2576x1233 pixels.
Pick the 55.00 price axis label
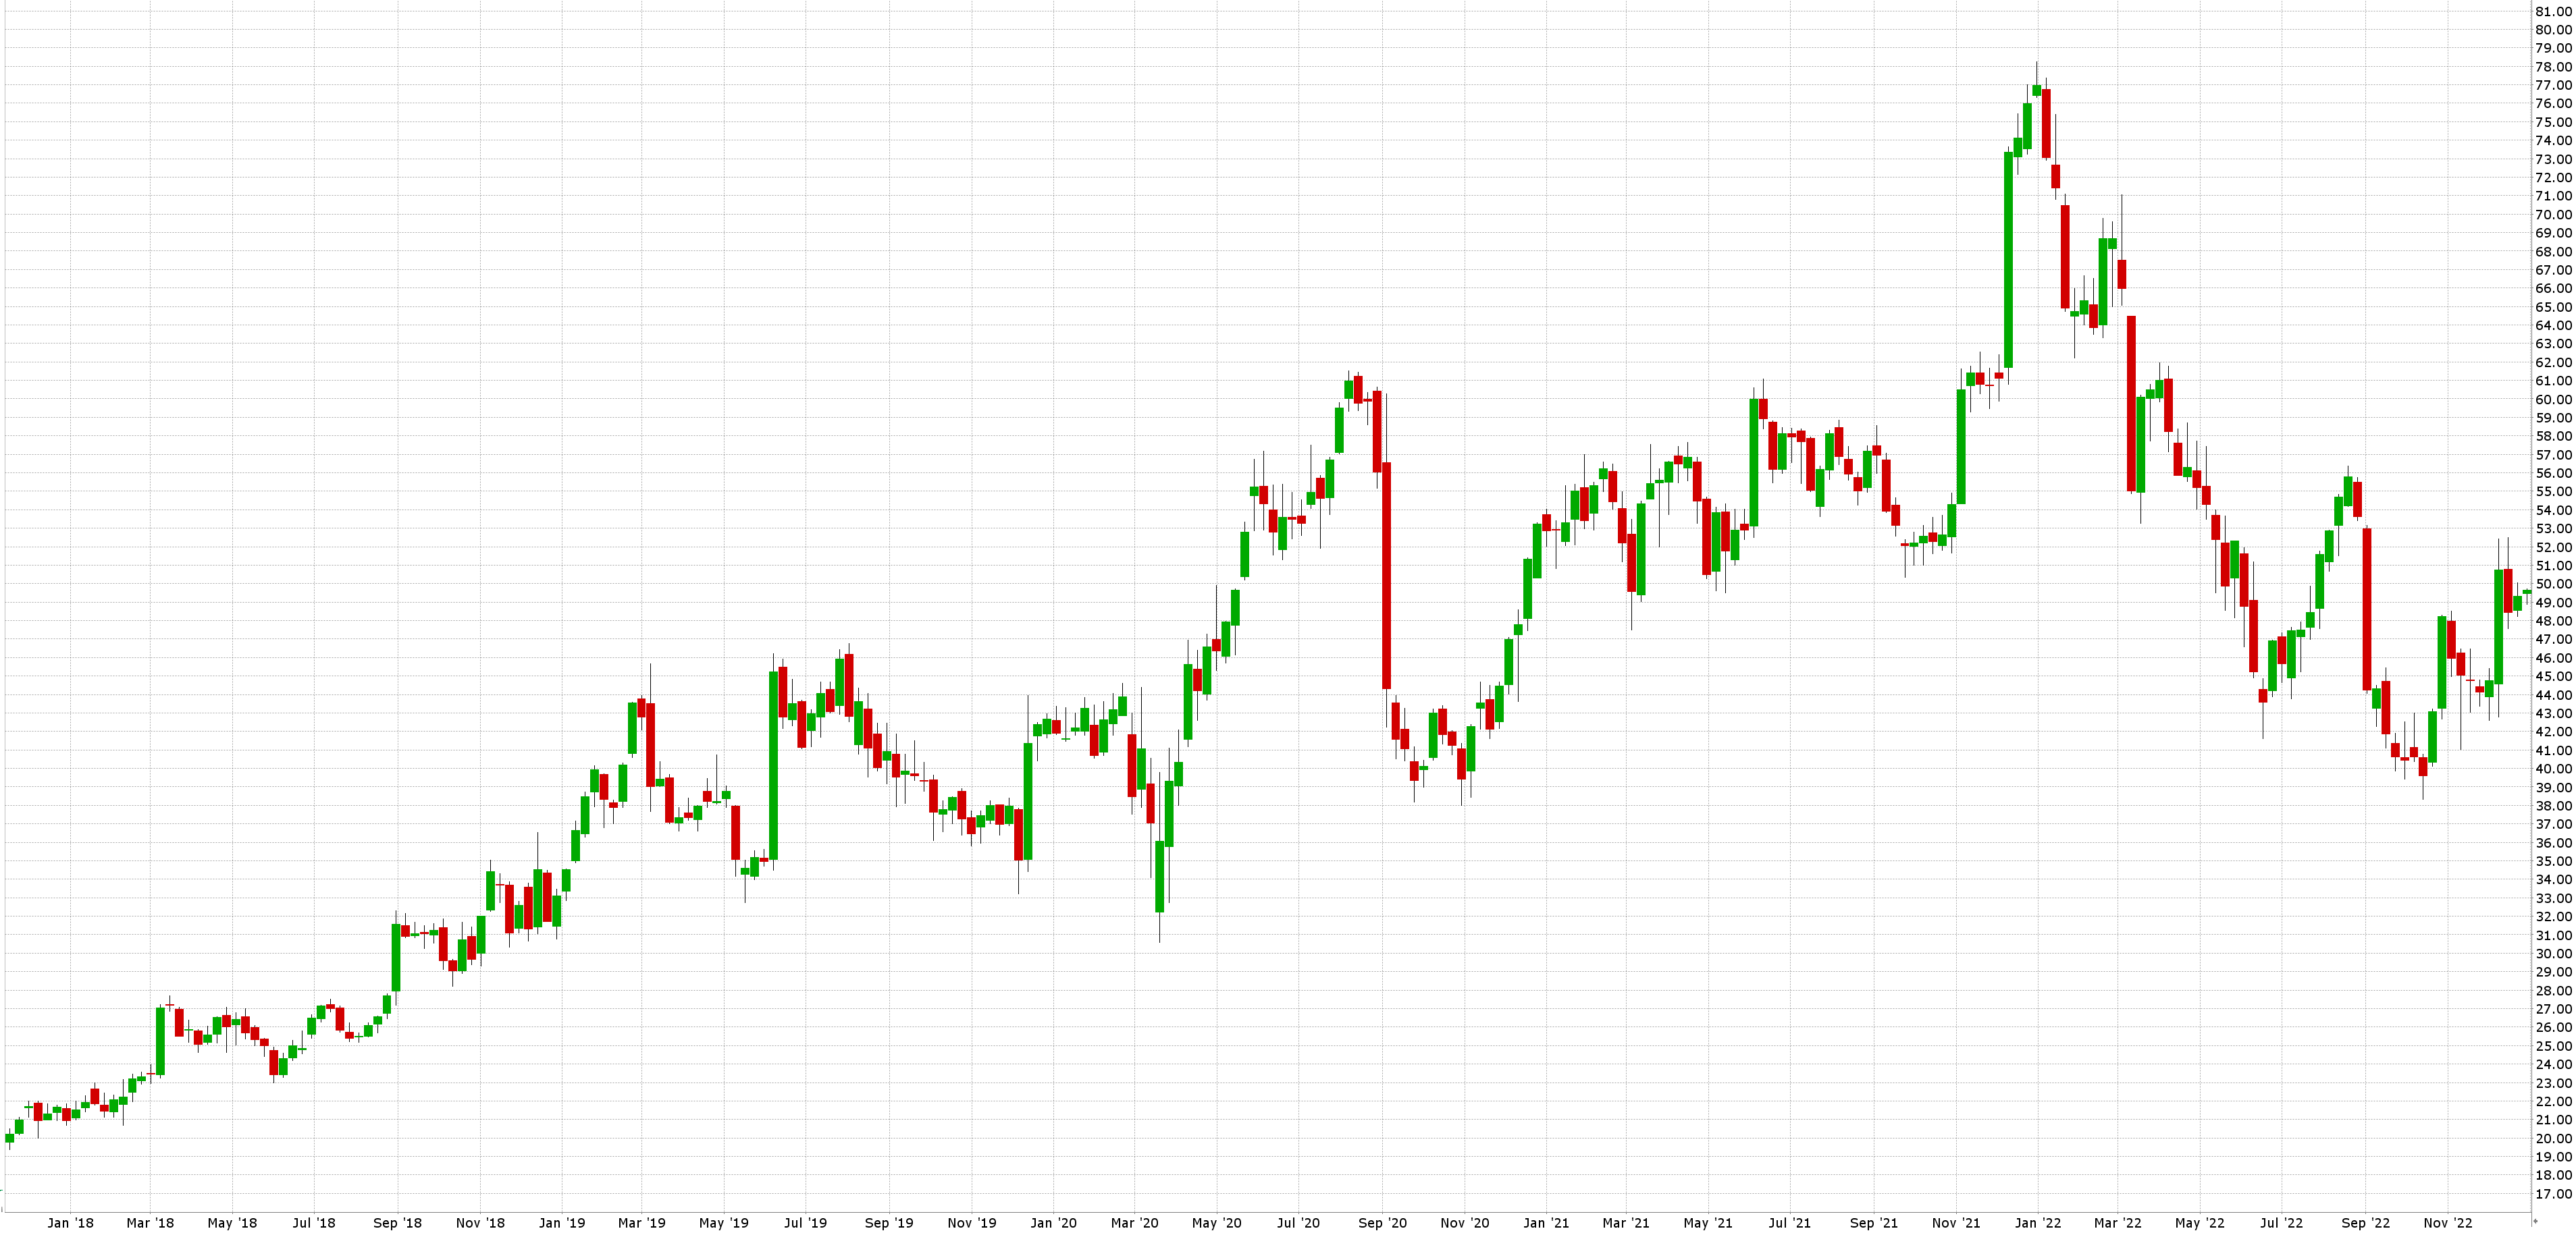pos(2553,491)
